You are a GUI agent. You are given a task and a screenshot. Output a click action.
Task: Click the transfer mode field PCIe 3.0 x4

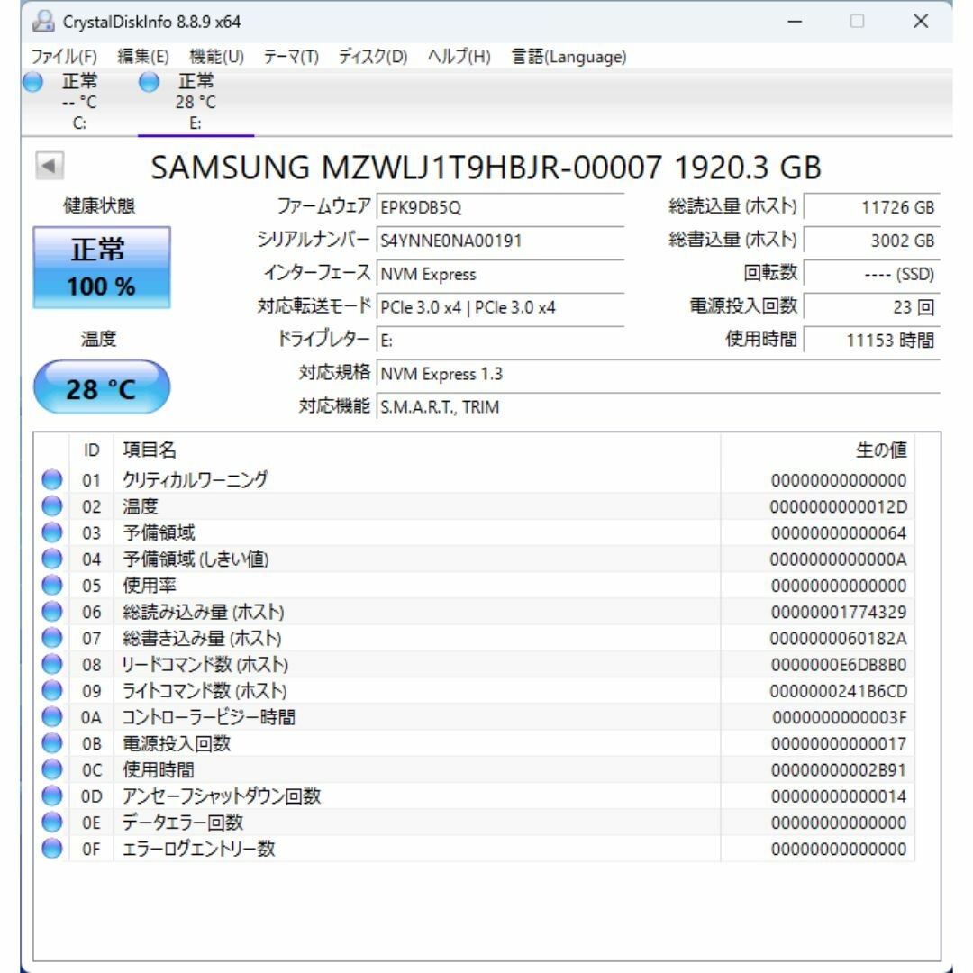[500, 307]
